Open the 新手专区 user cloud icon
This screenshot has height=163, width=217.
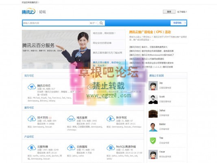111,119
